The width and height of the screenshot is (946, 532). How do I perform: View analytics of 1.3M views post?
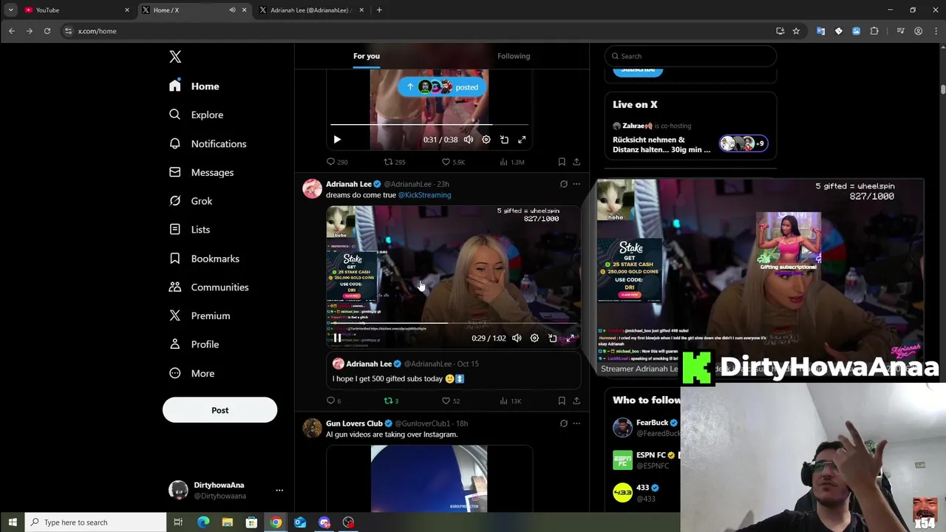coord(511,162)
